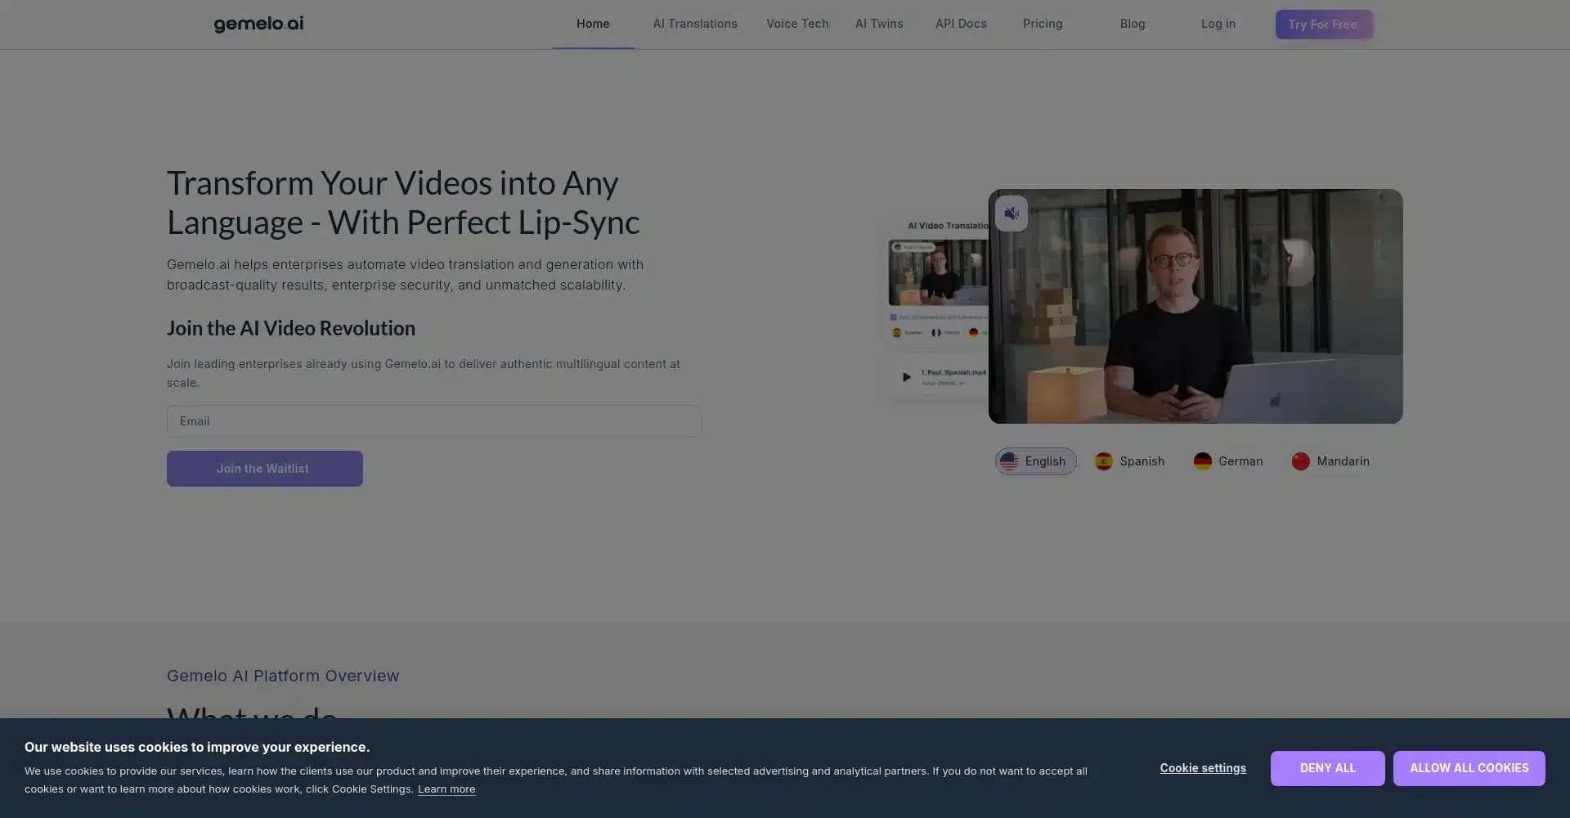Screen dimensions: 1570x818
Task: Go to the AI Twins page
Action: pos(879,24)
